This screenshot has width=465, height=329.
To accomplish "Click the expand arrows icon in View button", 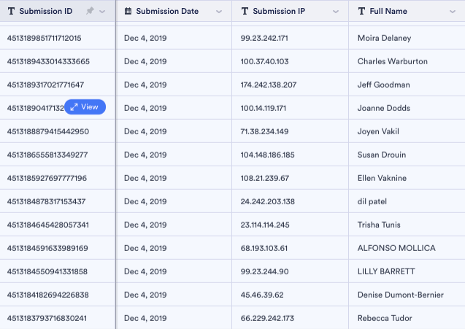I will pyautogui.click(x=74, y=107).
